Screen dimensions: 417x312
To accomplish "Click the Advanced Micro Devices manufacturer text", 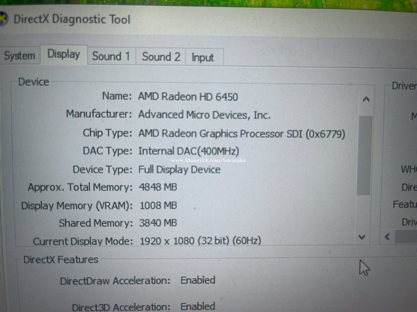I will coord(204,115).
